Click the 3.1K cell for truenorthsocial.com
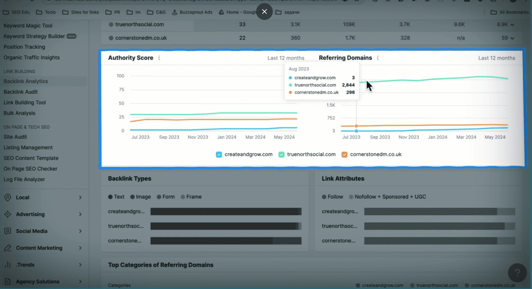 [295, 25]
